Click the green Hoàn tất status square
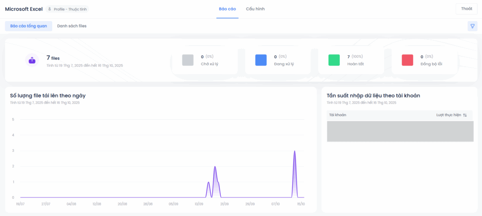 pyautogui.click(x=334, y=60)
